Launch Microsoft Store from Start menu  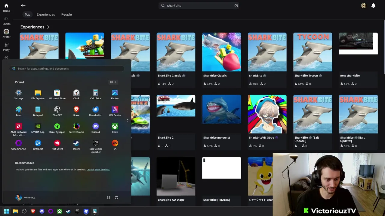[x=57, y=94]
